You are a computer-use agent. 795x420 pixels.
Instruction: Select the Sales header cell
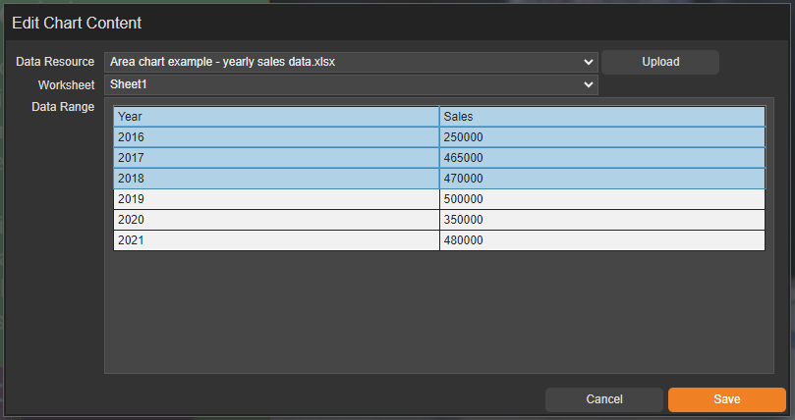tap(601, 117)
